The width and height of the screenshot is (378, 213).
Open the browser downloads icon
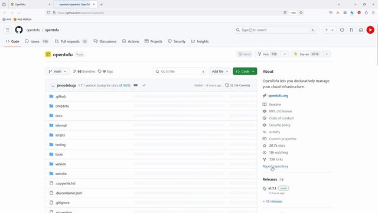(x=338, y=12)
